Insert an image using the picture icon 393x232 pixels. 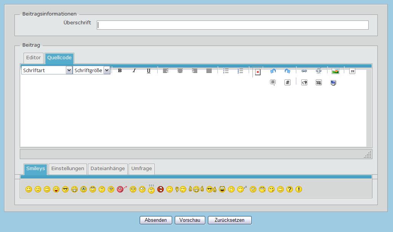coord(335,71)
